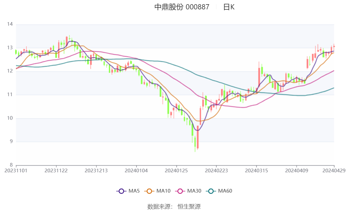Image resolution: width=348 pixels, height=211 pixels.
Task: Toggle the MA5 legend item
Action: (x=128, y=191)
